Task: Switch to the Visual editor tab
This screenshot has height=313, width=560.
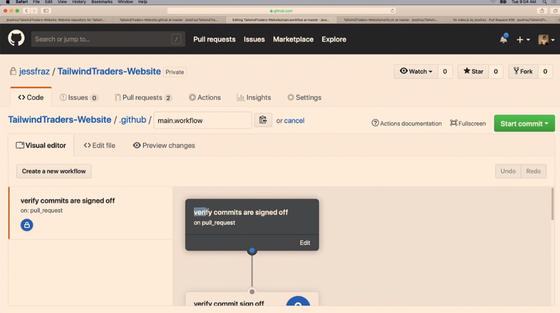Action: click(41, 145)
